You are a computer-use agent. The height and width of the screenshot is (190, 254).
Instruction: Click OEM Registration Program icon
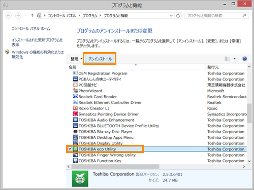click(75, 73)
